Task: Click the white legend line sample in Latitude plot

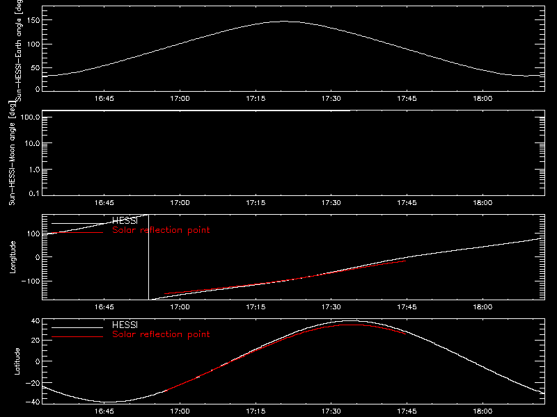Action: [77, 327]
